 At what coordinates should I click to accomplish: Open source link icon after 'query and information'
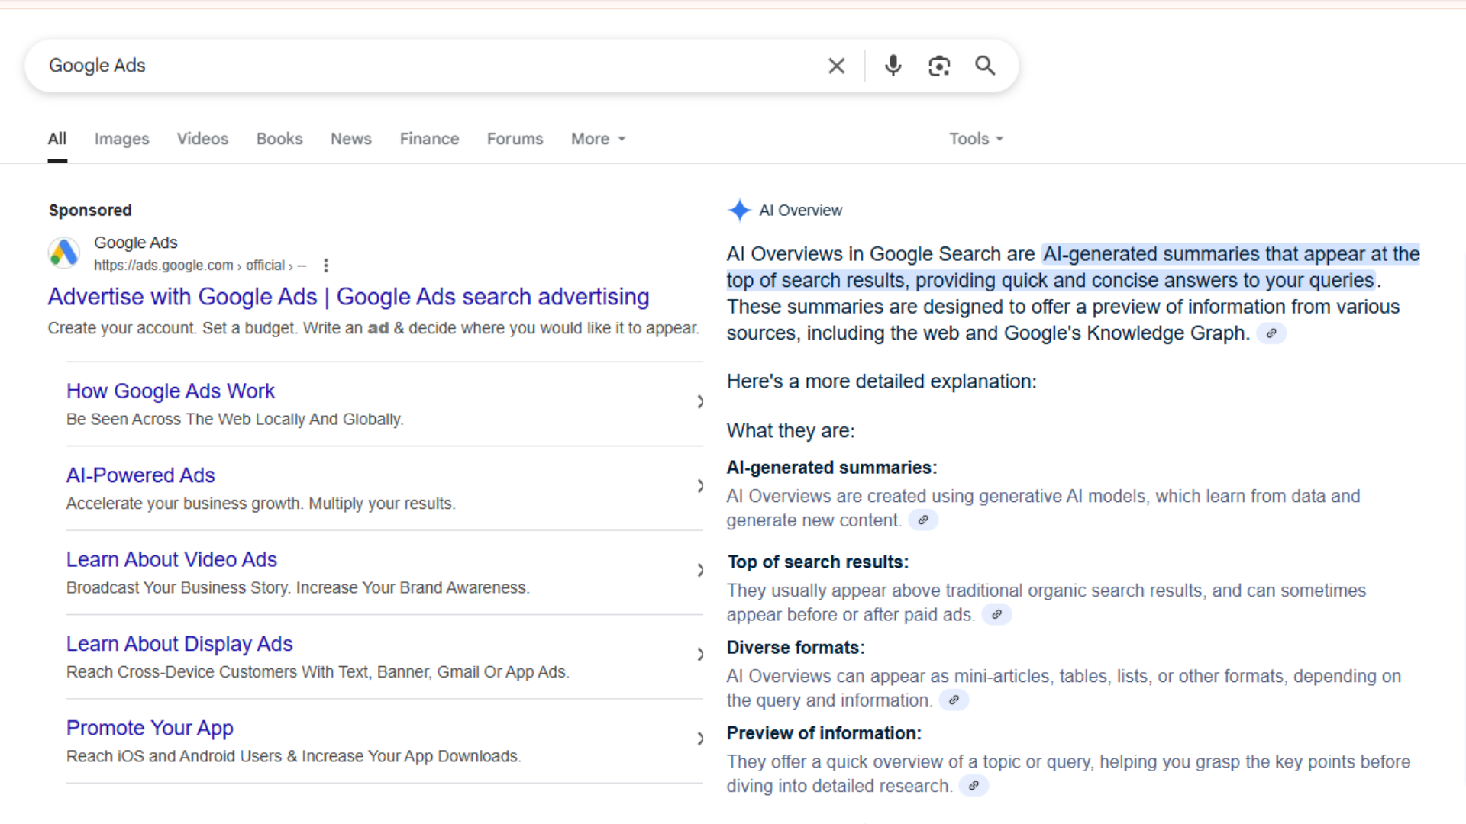tap(954, 700)
